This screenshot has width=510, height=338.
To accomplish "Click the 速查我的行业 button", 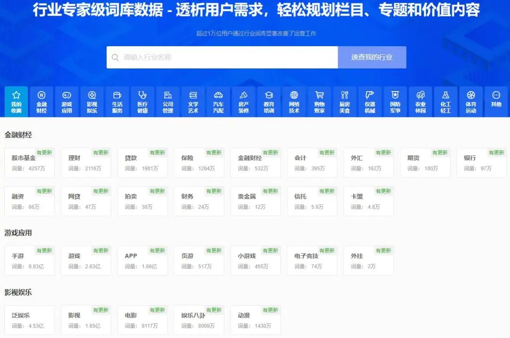I will pyautogui.click(x=372, y=57).
